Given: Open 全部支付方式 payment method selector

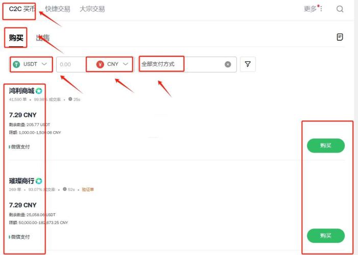Looking at the screenshot, I should tap(179, 64).
